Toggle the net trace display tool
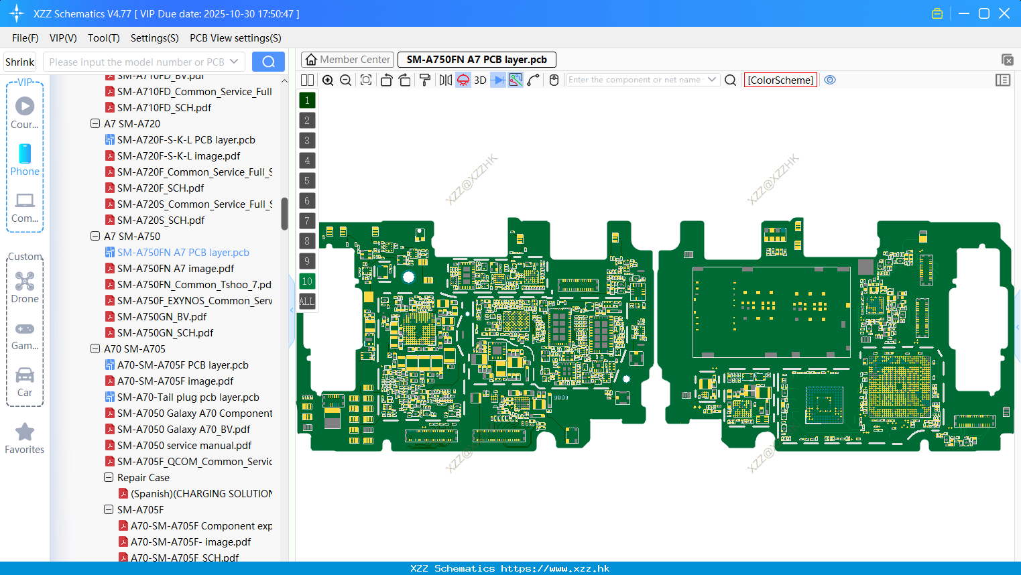The image size is (1021, 575). pyautogui.click(x=516, y=80)
